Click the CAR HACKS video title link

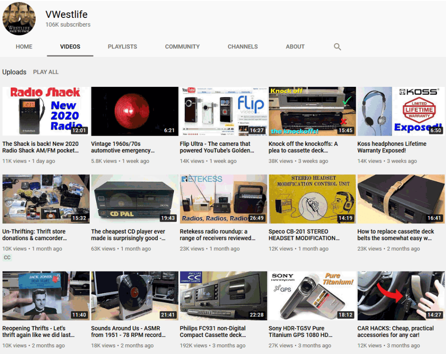pyautogui.click(x=395, y=331)
